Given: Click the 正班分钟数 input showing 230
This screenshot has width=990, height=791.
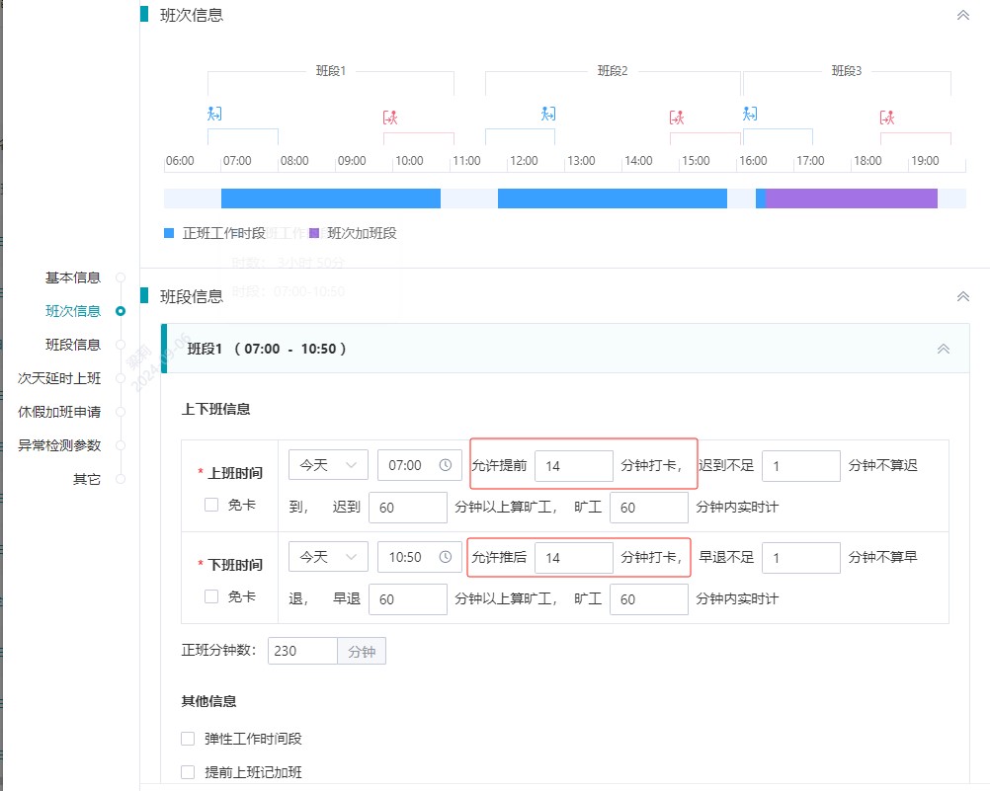Looking at the screenshot, I should tap(302, 650).
